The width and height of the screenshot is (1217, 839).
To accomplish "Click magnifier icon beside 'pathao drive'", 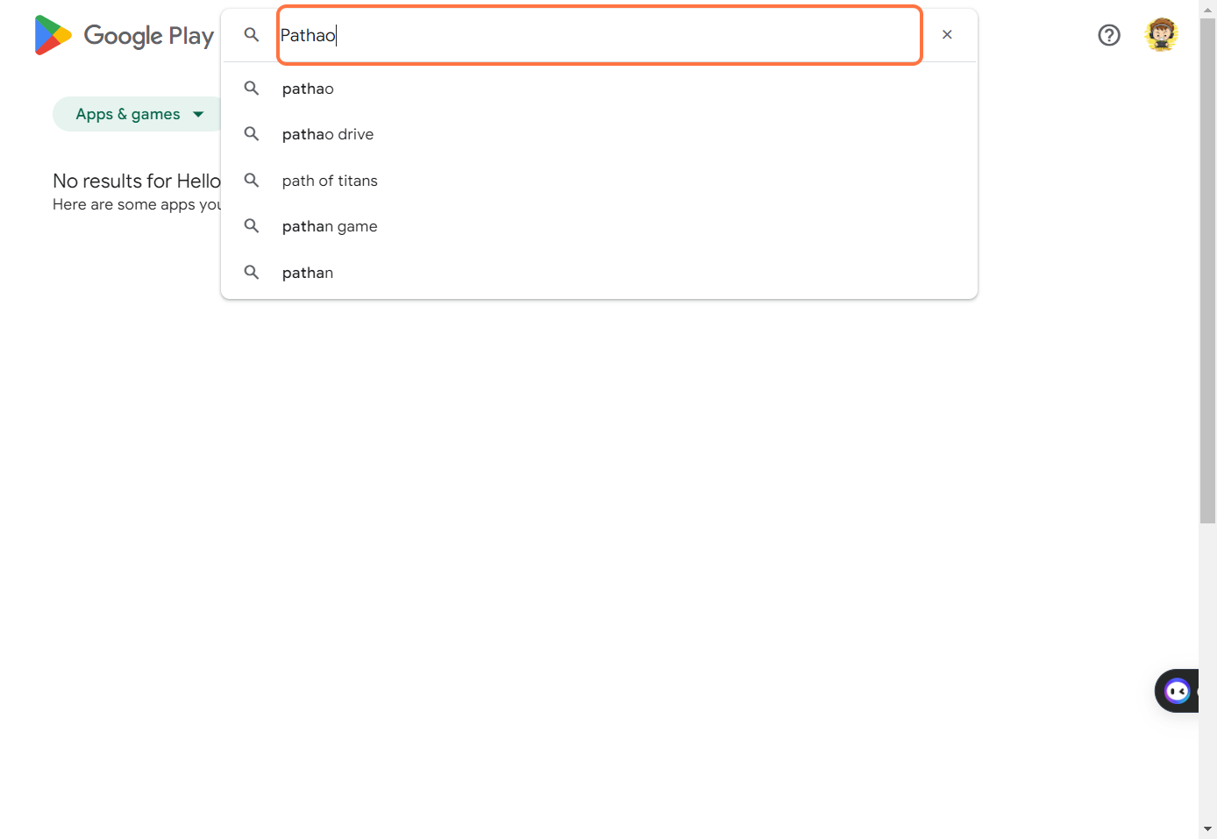I will coord(252,134).
